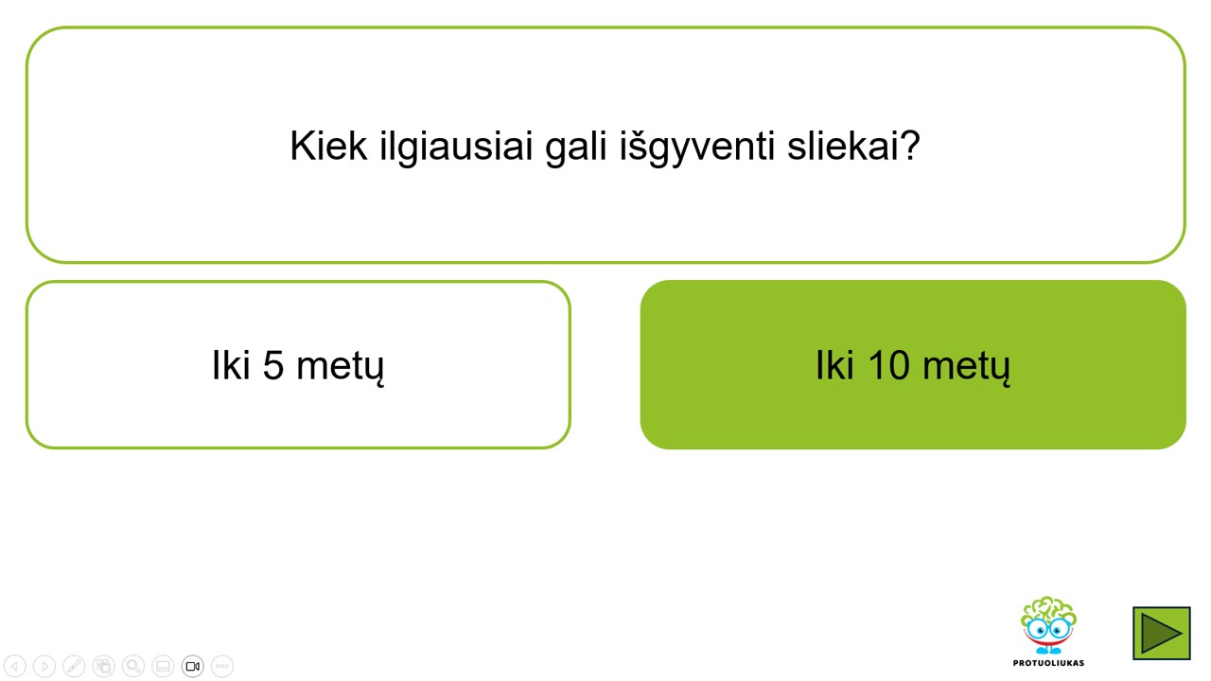Select answer 'Iki 10 metų'

[913, 365]
